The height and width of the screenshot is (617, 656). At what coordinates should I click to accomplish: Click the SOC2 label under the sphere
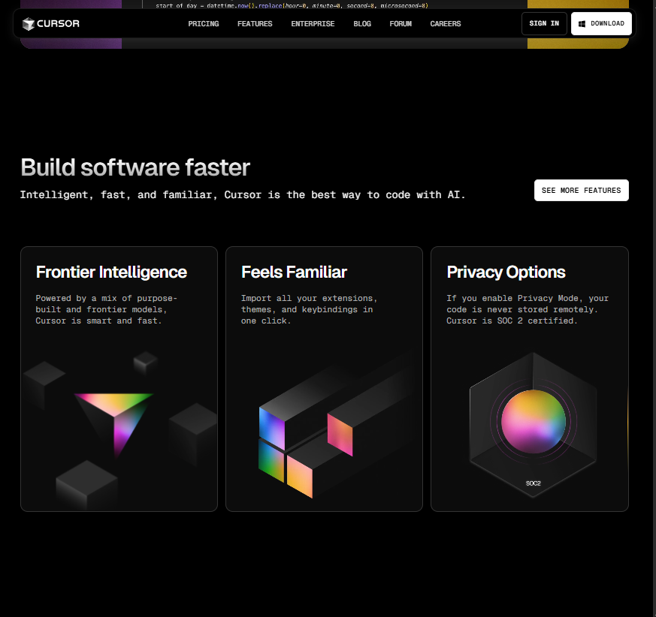click(533, 483)
